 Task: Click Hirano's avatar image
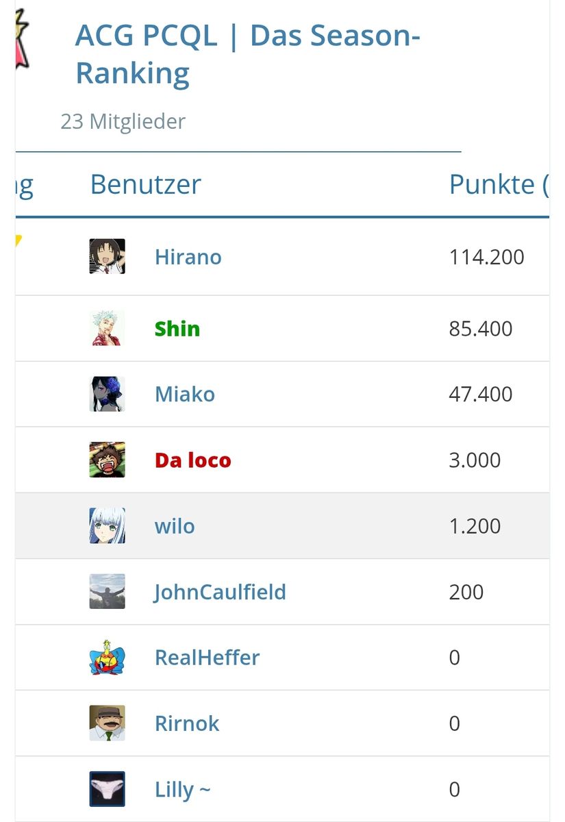(107, 257)
